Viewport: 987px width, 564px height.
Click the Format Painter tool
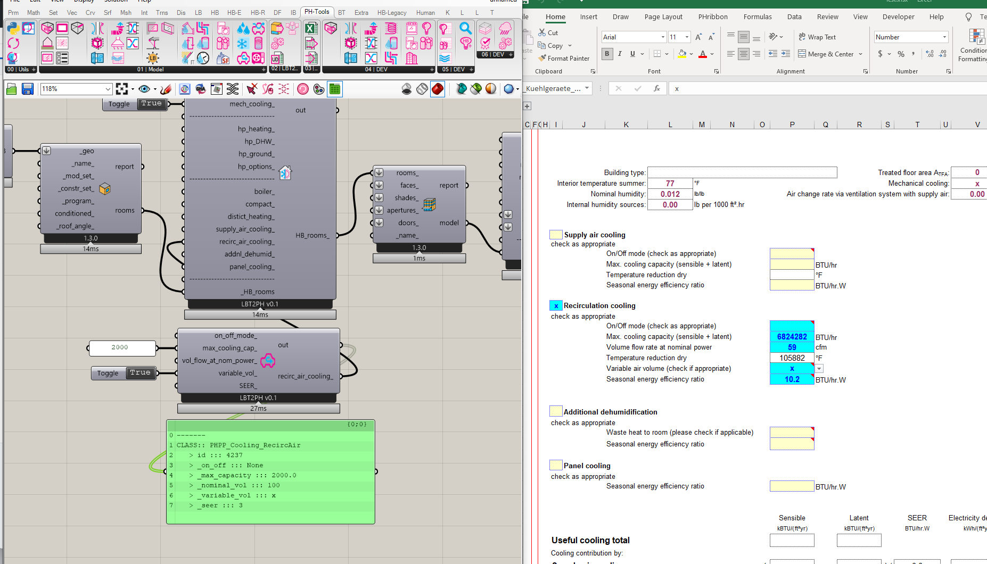564,59
